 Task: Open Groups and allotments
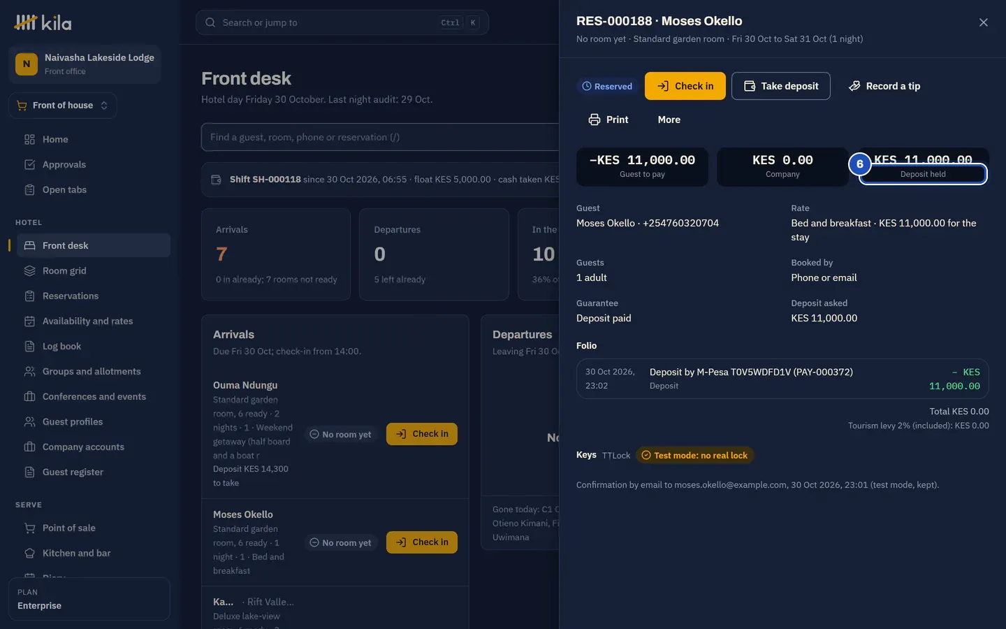[94, 371]
